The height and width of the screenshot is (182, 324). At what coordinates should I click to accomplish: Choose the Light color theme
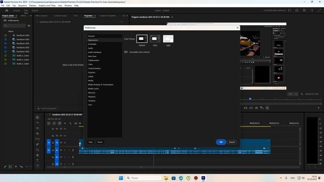168,39
